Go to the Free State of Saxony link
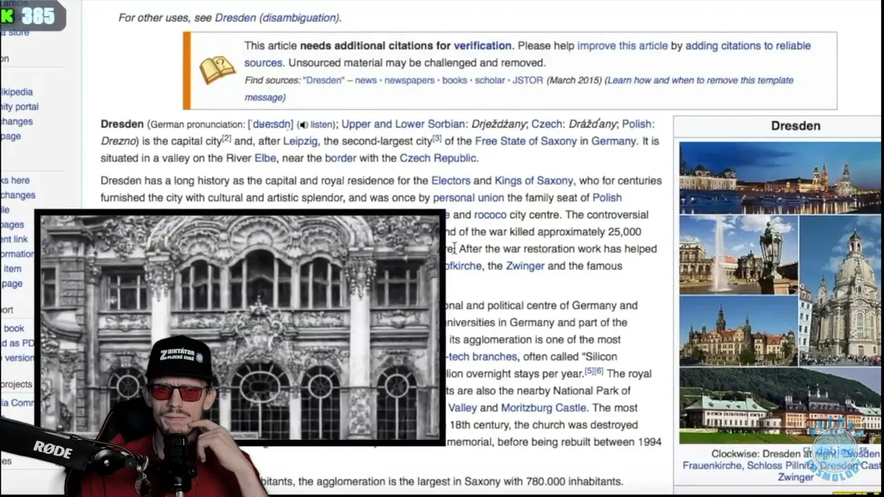The image size is (884, 497). tap(526, 141)
